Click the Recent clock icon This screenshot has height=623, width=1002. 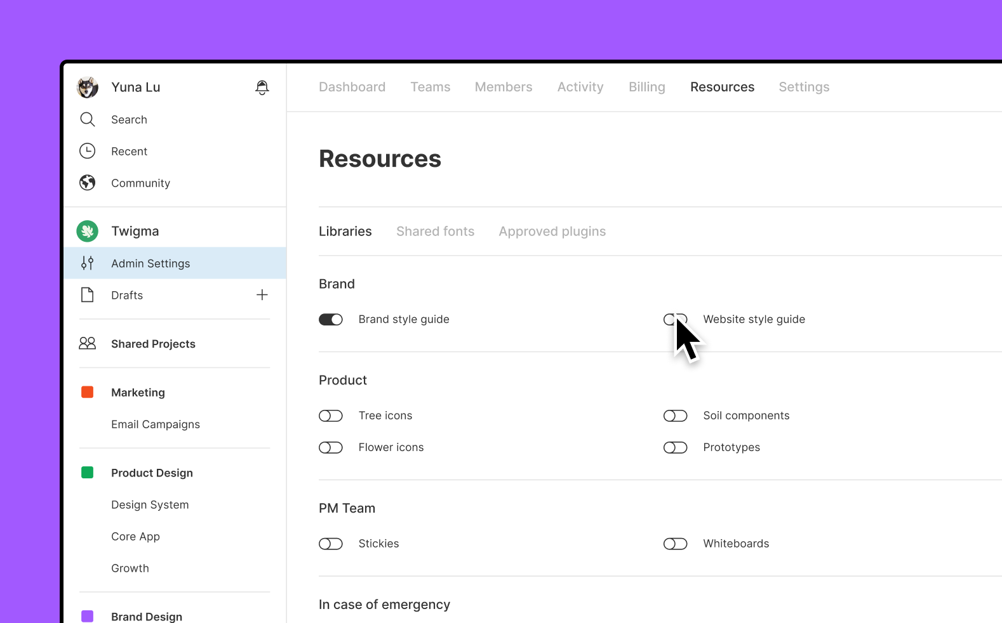pos(88,151)
